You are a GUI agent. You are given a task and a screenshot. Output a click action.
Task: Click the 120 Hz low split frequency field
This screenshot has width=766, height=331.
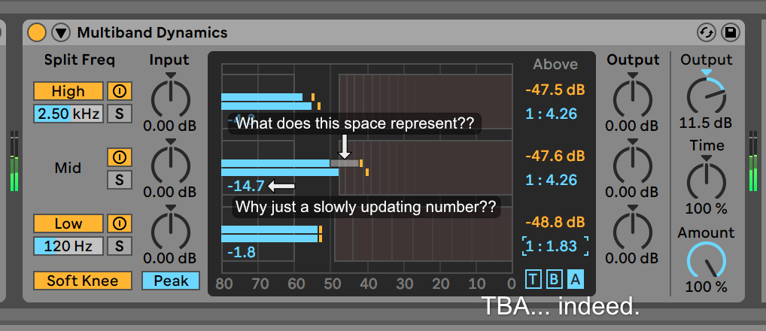pyautogui.click(x=68, y=246)
